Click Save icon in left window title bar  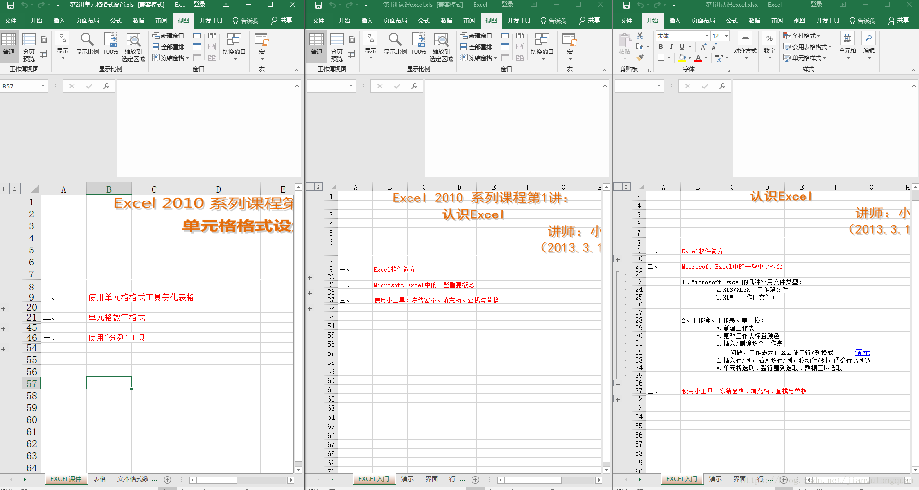10,5
